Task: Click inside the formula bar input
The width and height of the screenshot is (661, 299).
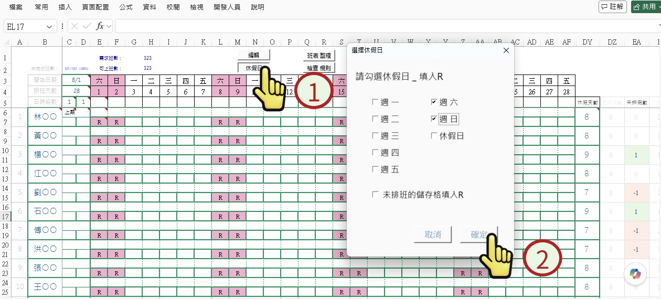Action: click(x=387, y=26)
